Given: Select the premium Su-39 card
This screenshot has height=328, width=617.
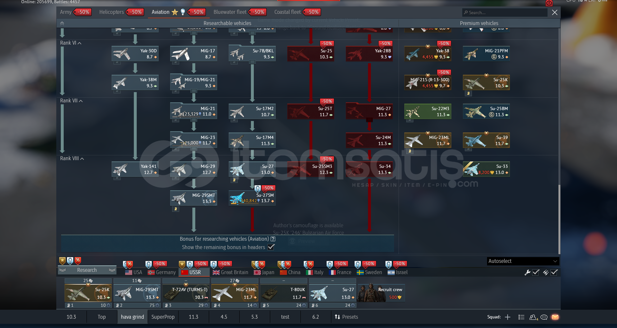Looking at the screenshot, I should pyautogui.click(x=486, y=141).
